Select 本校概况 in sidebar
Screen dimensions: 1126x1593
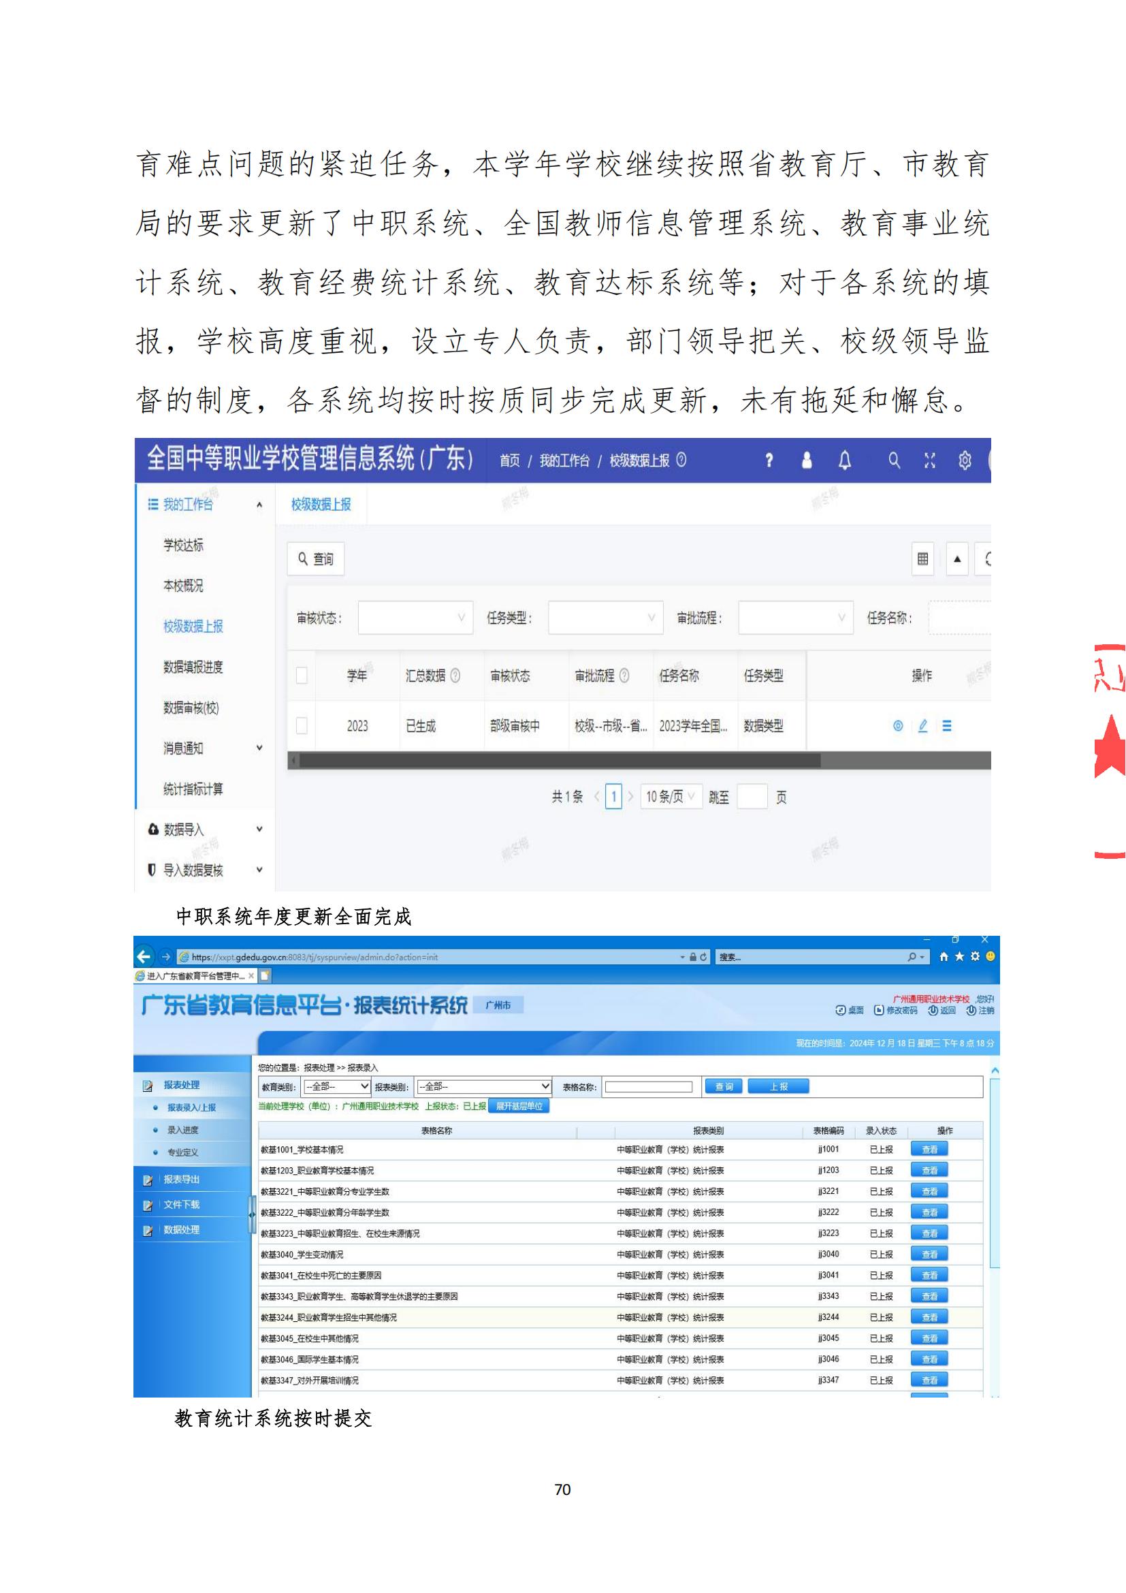pyautogui.click(x=183, y=586)
